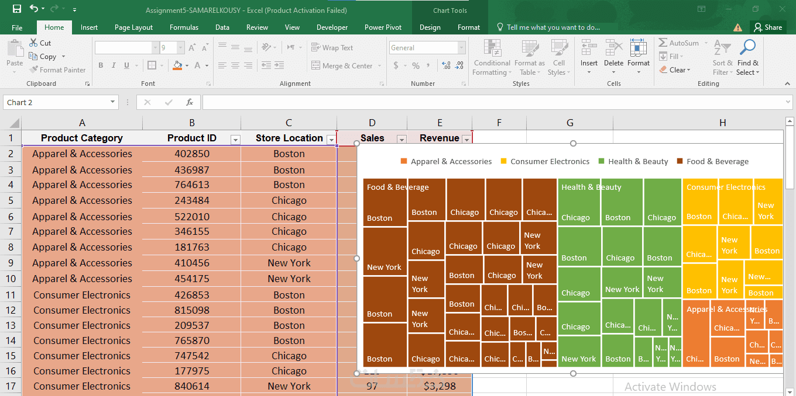
Task: Select the row 9 header
Action: [x=11, y=263]
